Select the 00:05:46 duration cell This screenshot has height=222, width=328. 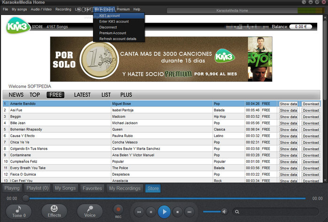click(x=253, y=110)
